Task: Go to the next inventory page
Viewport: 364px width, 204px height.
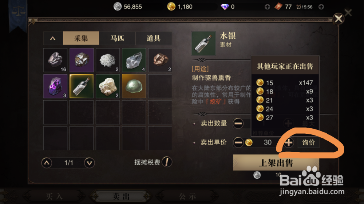Action: pos(90,163)
